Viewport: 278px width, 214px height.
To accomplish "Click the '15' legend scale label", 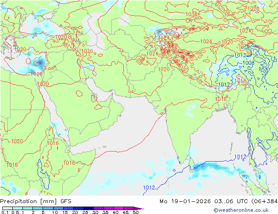I will (x=65, y=212).
